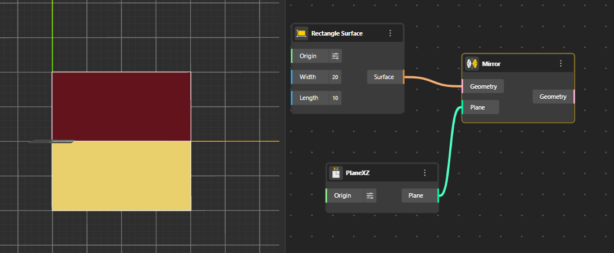The width and height of the screenshot is (614, 253).
Task: Select the Rectangle Surface node title
Action: [x=337, y=33]
